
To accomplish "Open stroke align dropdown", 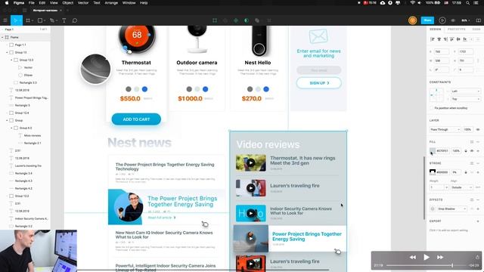I will (x=461, y=187).
